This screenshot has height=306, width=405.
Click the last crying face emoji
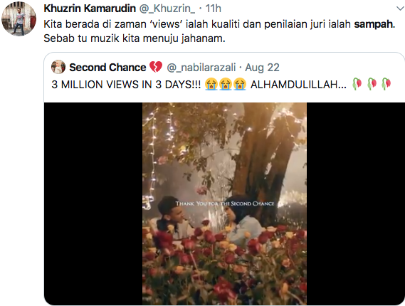240,84
